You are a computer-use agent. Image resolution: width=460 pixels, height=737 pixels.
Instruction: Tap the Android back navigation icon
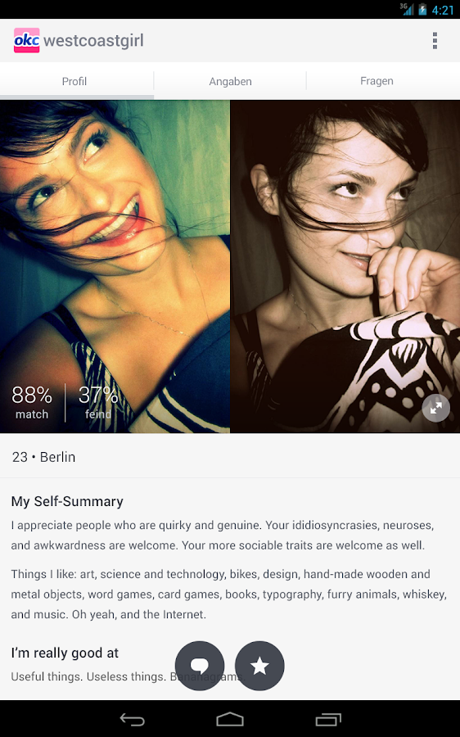[132, 719]
